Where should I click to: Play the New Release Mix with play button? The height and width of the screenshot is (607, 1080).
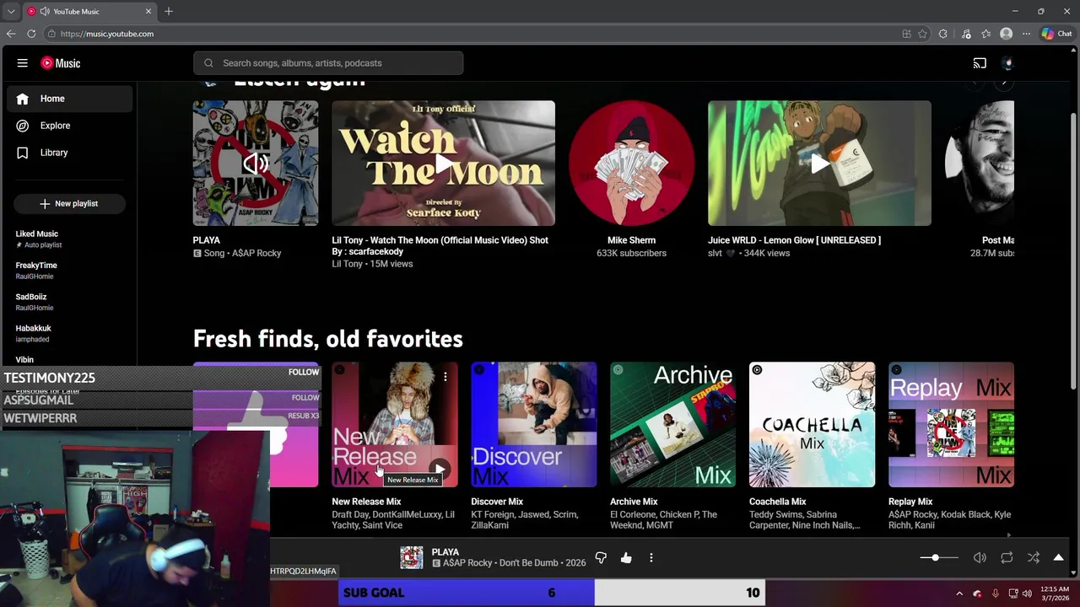tap(440, 470)
